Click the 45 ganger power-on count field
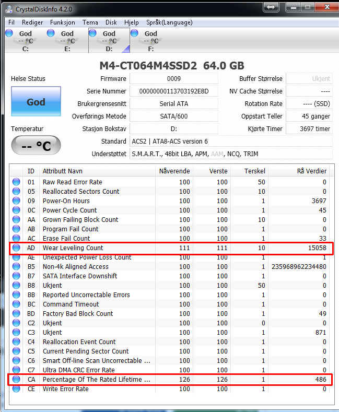 [x=309, y=116]
